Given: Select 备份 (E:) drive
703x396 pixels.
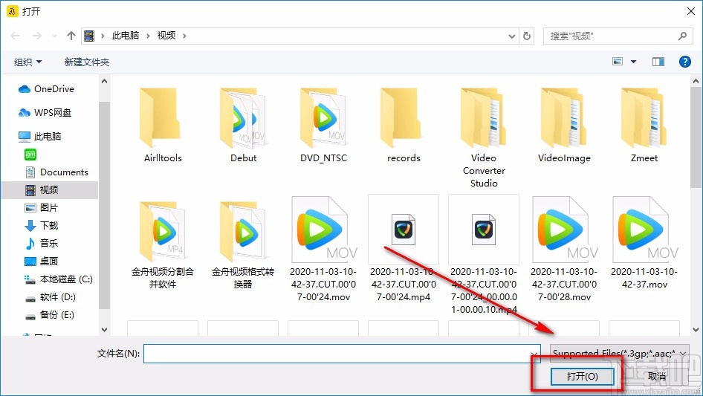Looking at the screenshot, I should [50, 315].
